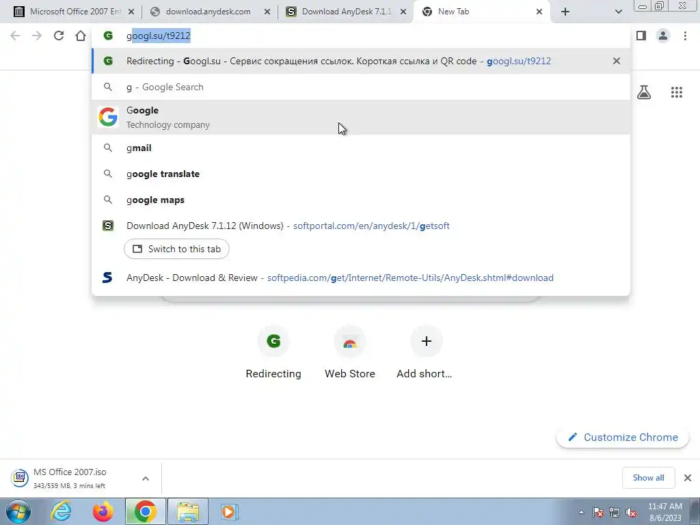Image resolution: width=700 pixels, height=525 pixels.
Task: Reload the page with the refresh icon
Action: (59, 36)
